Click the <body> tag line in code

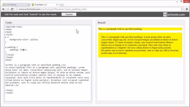[9, 60]
